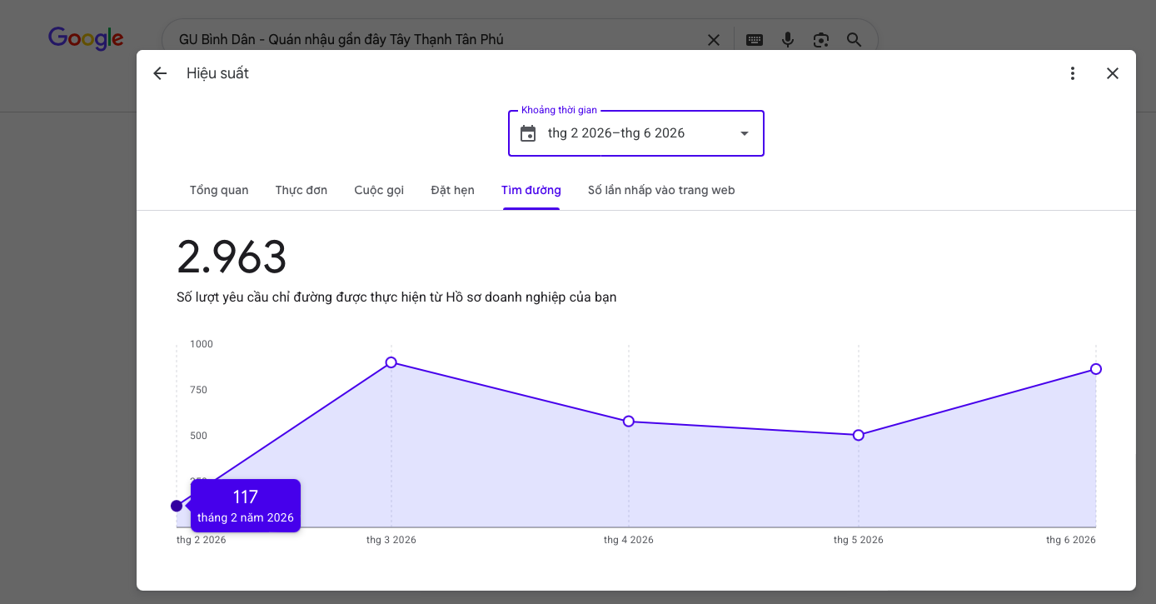The width and height of the screenshot is (1156, 604).
Task: Close the Hiệu suất dialog
Action: pyautogui.click(x=1113, y=73)
